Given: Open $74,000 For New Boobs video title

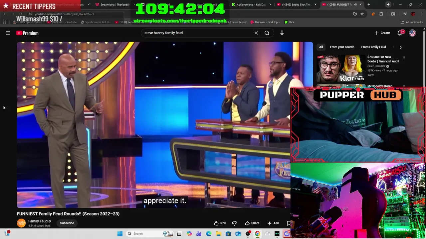Looking at the screenshot, I should pyautogui.click(x=383, y=59).
